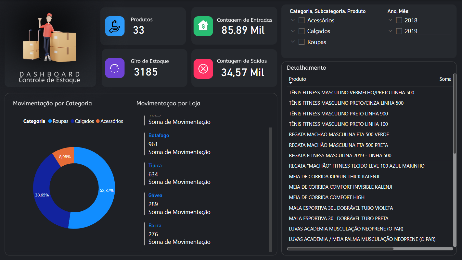Expand the 2018 year chevron

[390, 20]
